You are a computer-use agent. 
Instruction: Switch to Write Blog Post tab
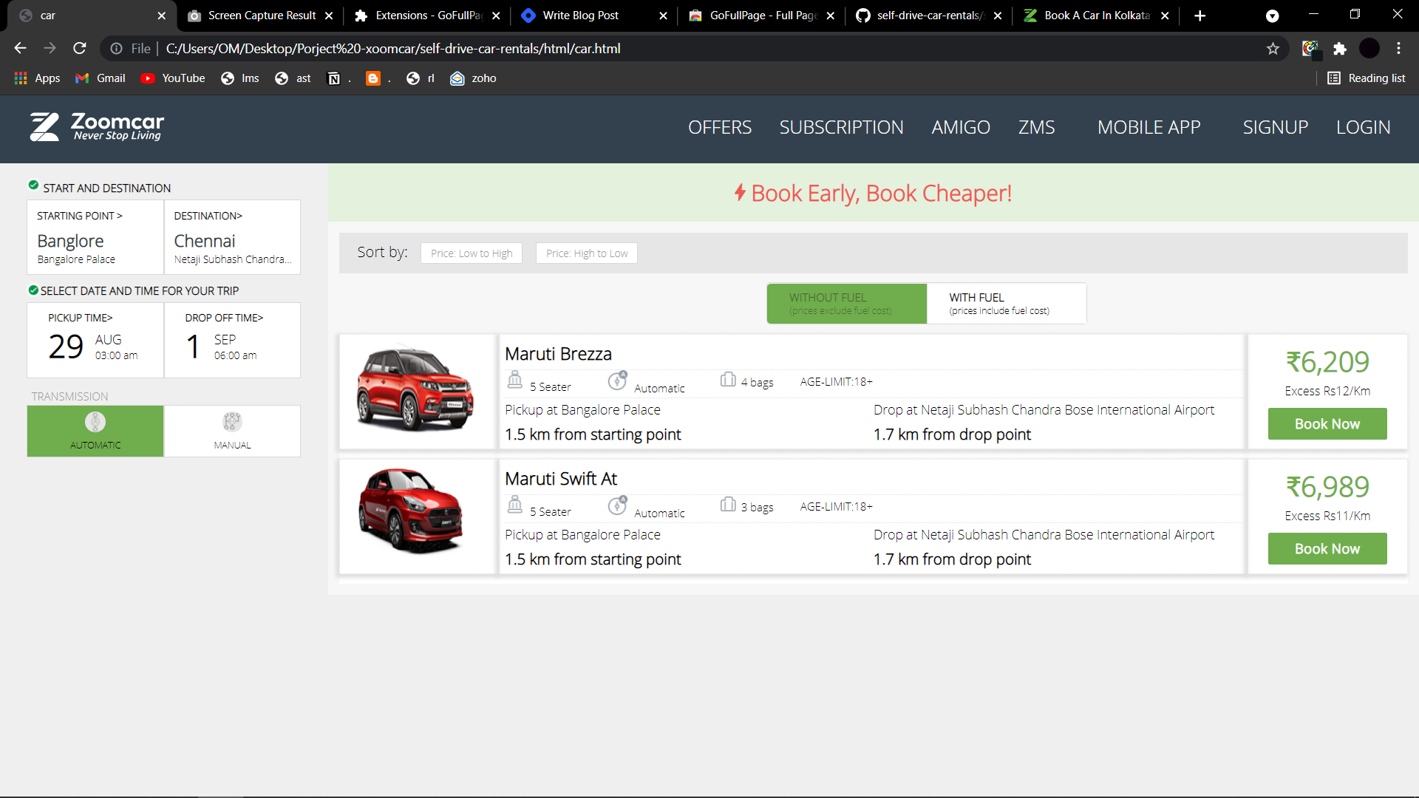click(x=580, y=16)
